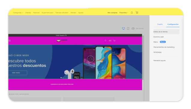Open the hamburger menu in magenta store header
Viewport: 191px width, 109px height.
pos(10,41)
